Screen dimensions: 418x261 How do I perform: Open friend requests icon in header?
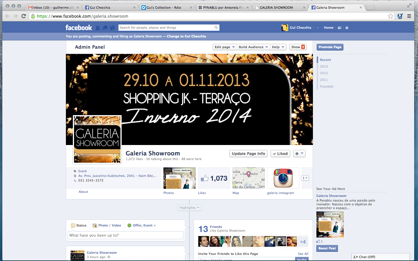(98, 28)
